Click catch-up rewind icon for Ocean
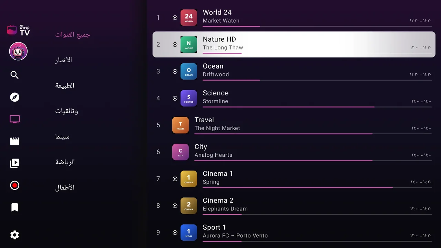Screen dimensions: 441x248 (175, 71)
